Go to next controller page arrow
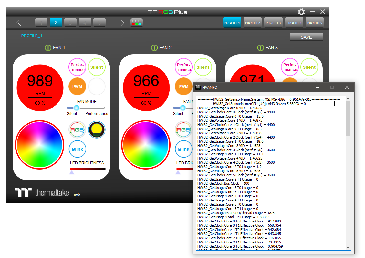 121,23
